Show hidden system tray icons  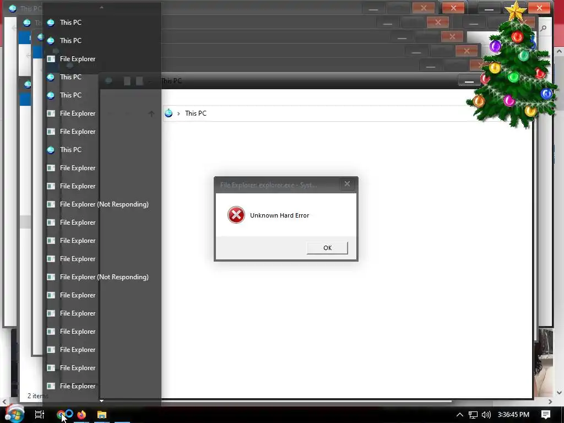click(460, 415)
